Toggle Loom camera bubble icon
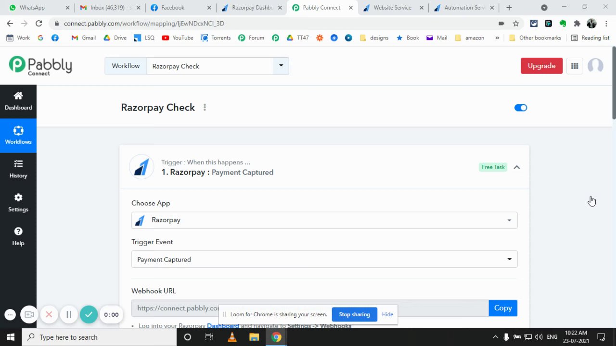 point(29,315)
